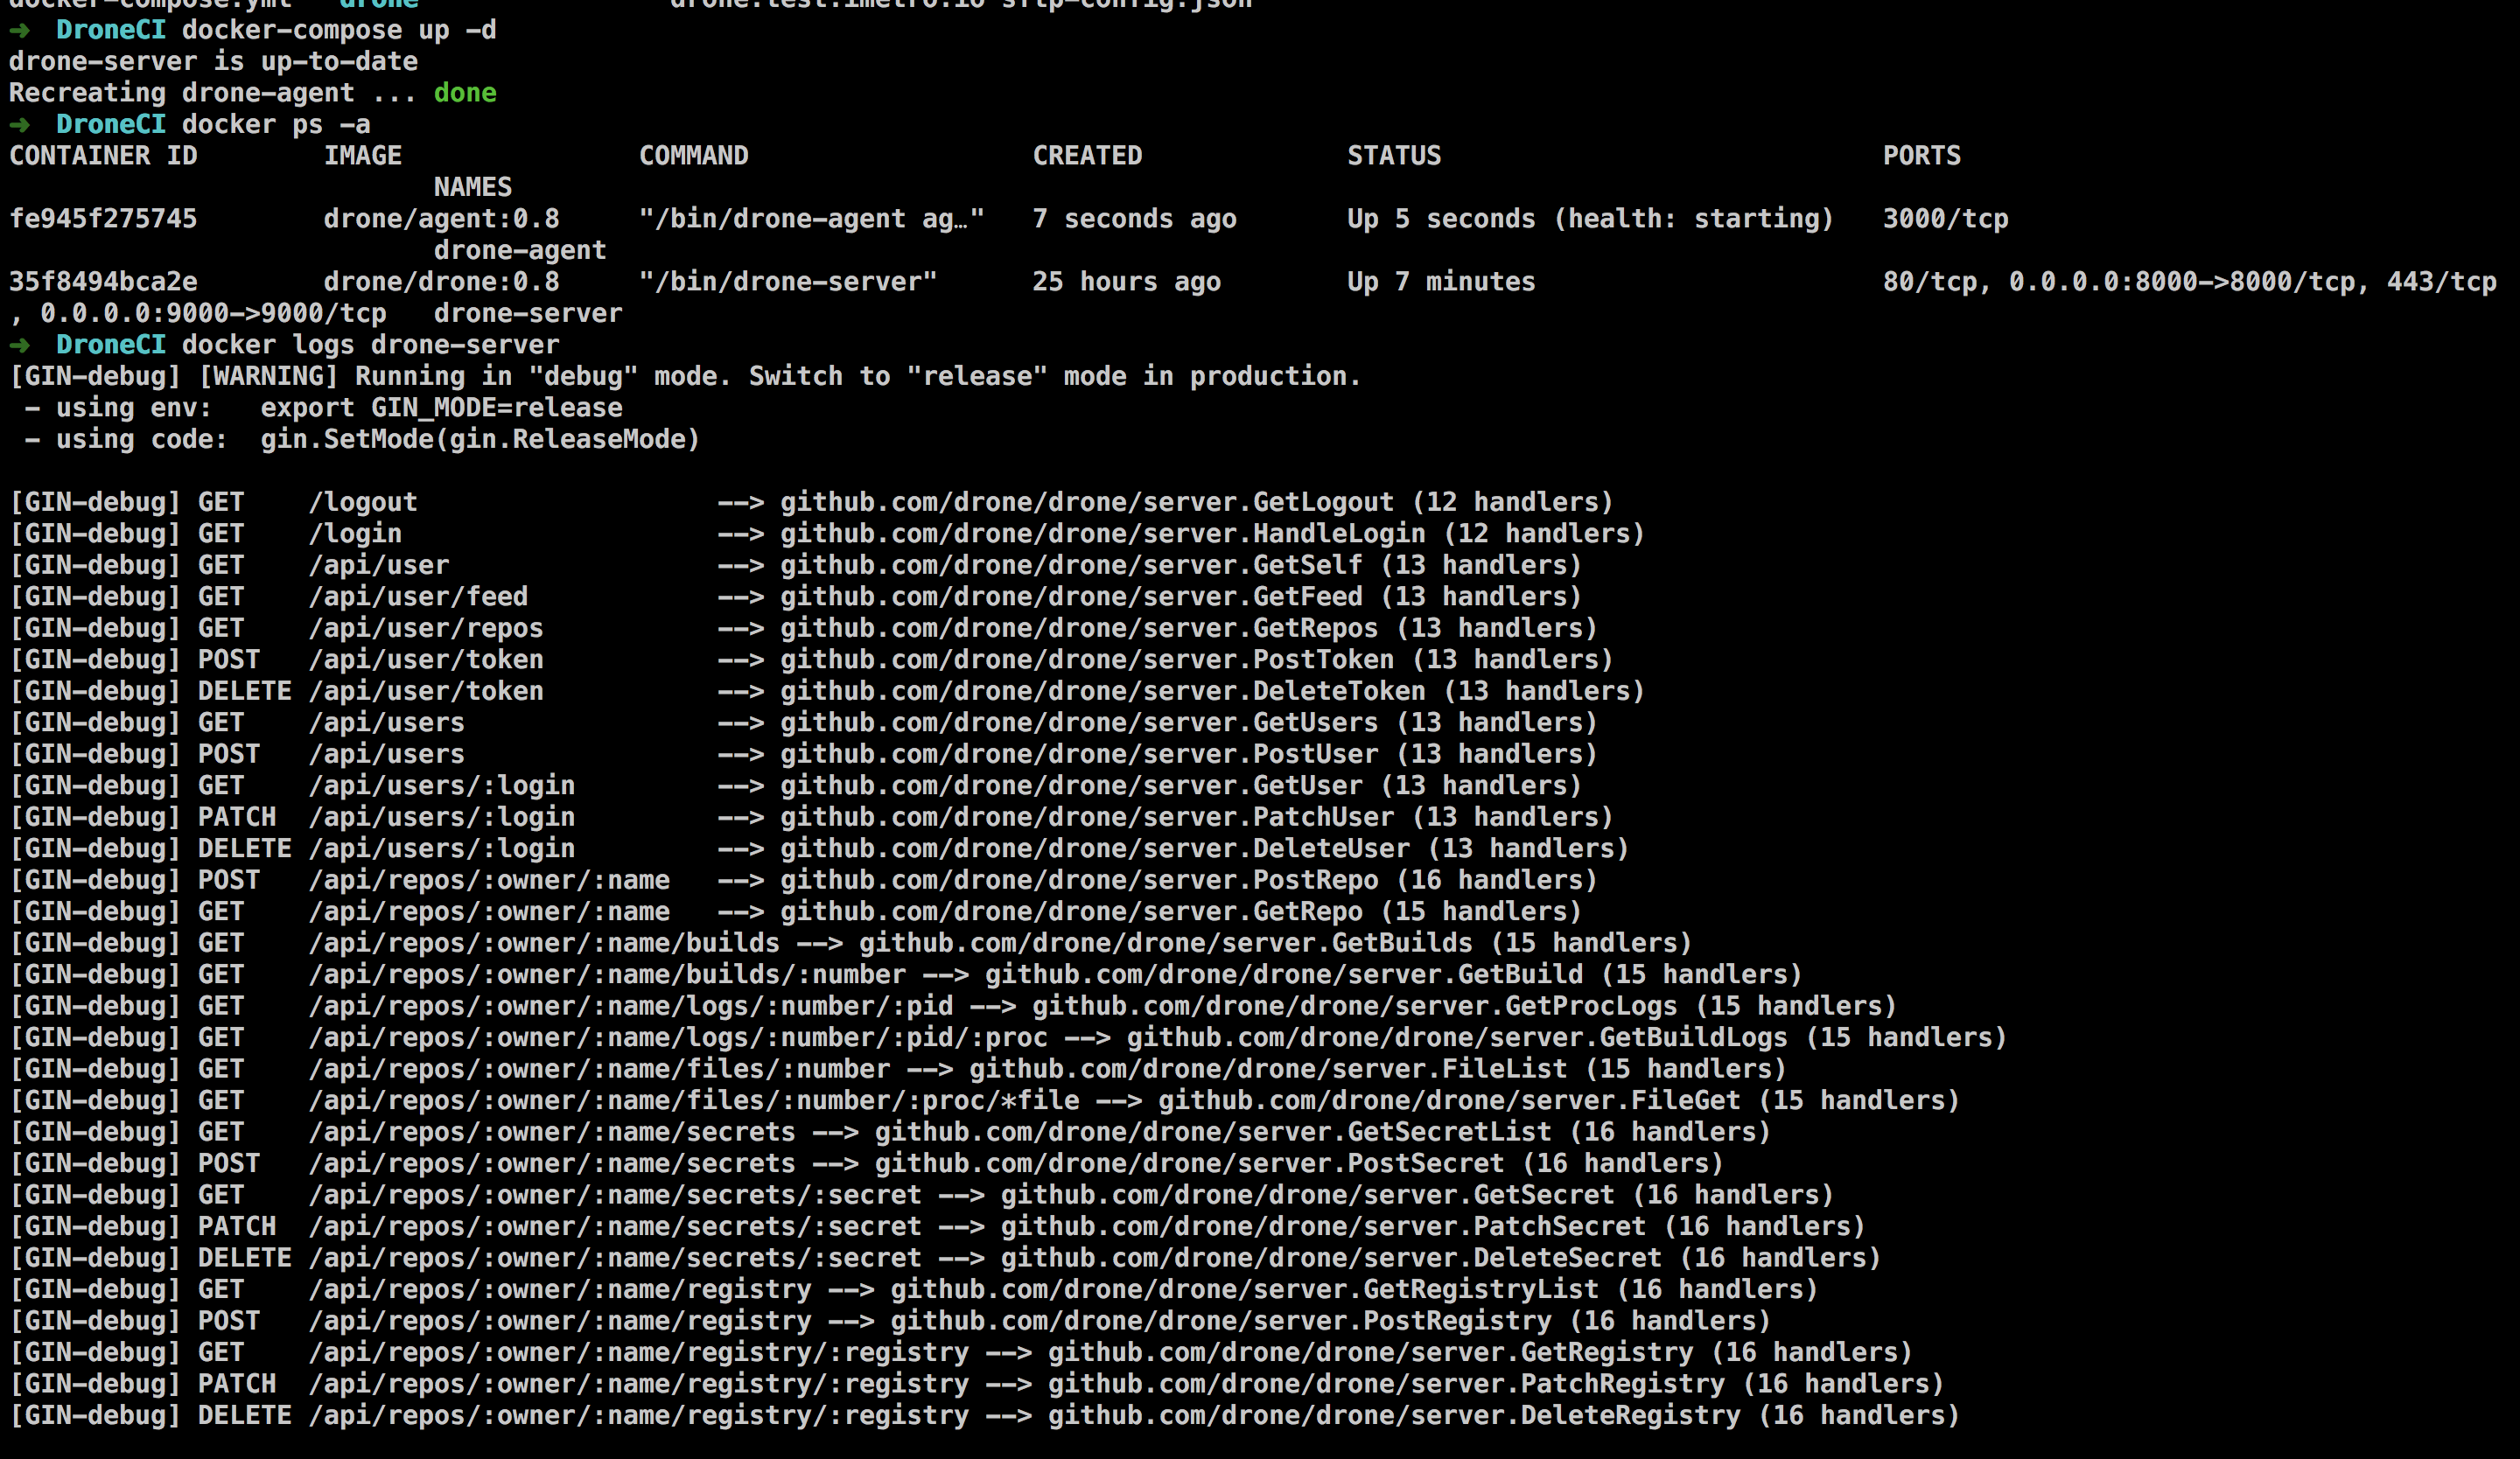Click the green 'done' status text
2520x1459 pixels.
pyautogui.click(x=465, y=93)
